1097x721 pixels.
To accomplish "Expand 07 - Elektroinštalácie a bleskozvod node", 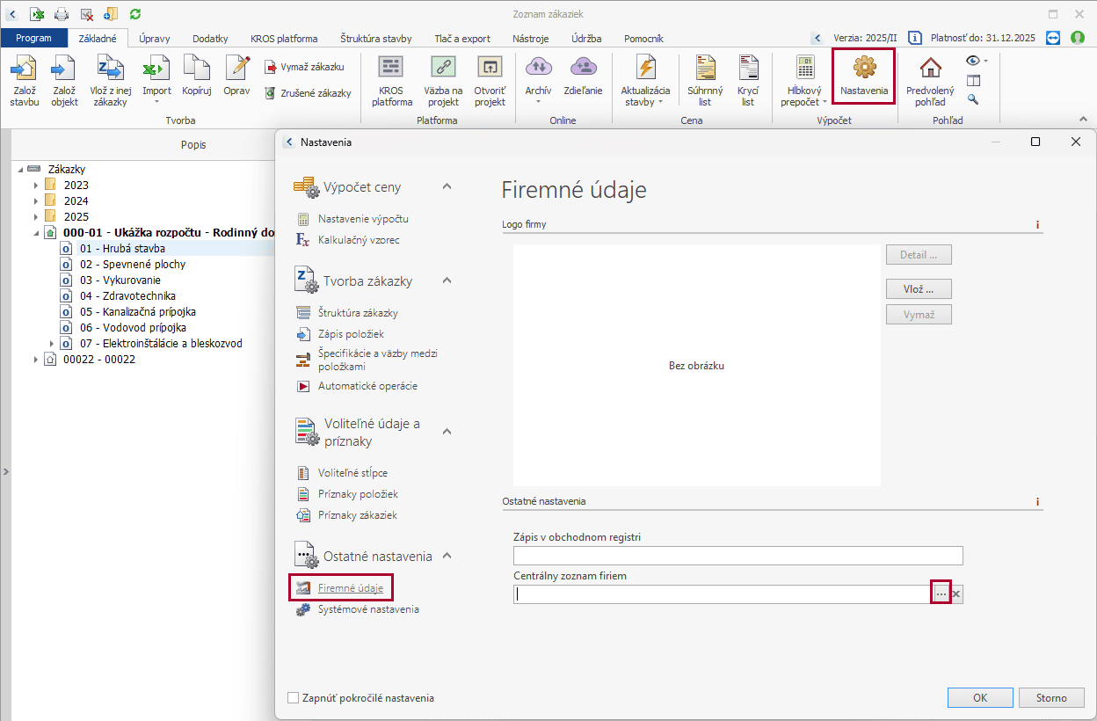I will (52, 344).
